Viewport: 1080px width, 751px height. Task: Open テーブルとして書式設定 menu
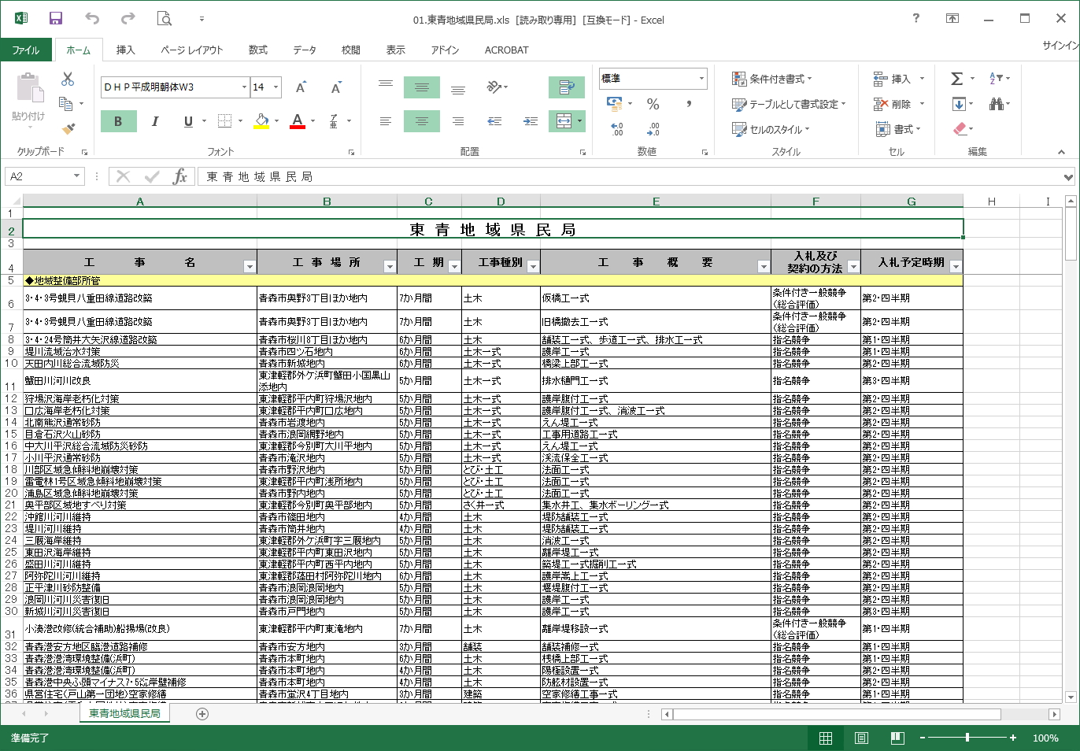pyautogui.click(x=790, y=104)
